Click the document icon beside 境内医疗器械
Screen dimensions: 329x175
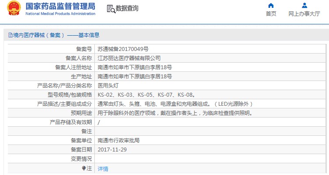[10, 35]
